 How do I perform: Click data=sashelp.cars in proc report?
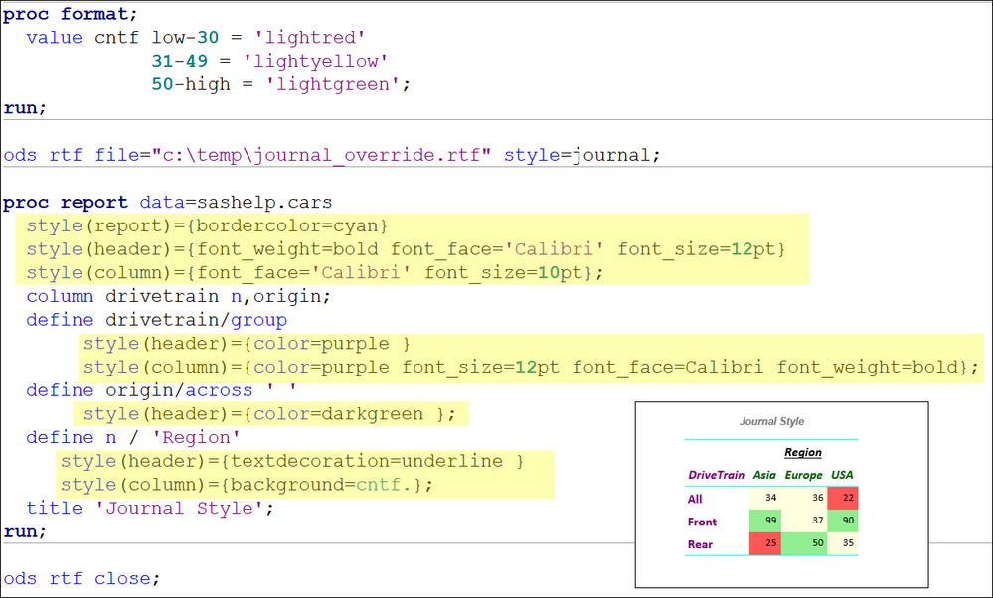coord(236,203)
